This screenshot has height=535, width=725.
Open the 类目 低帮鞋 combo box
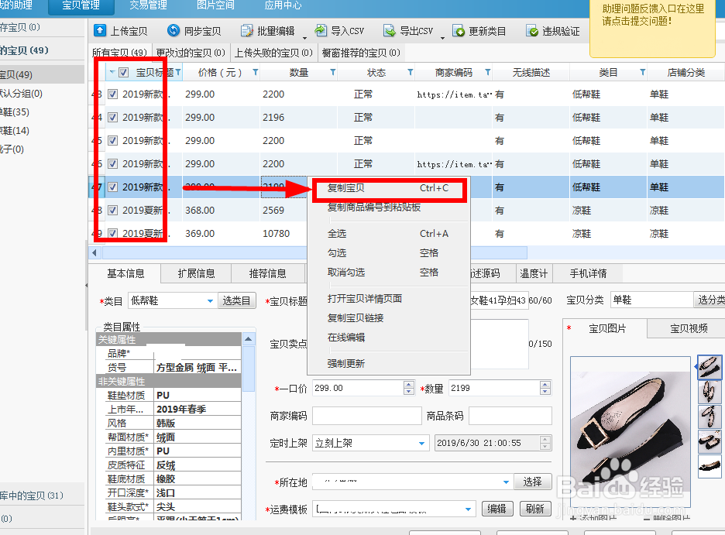point(173,300)
